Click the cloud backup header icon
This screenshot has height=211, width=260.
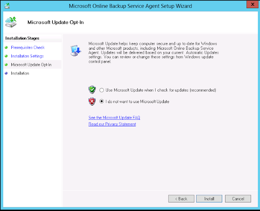click(11, 22)
